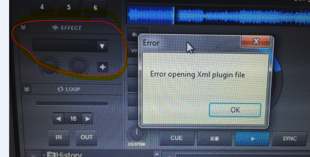
Task: Start playback with the blue play button
Action: 252,139
